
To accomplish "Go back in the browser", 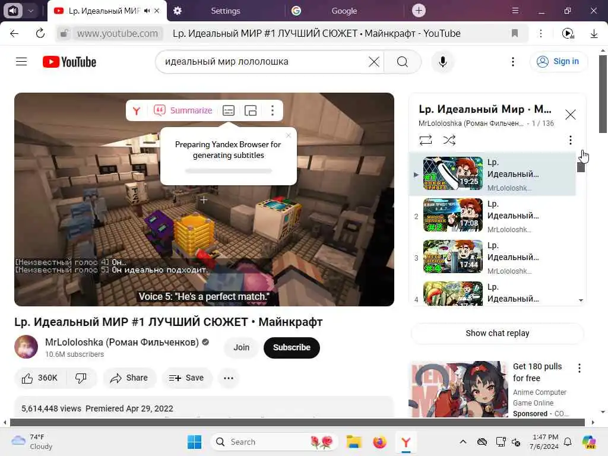I will 14,33.
